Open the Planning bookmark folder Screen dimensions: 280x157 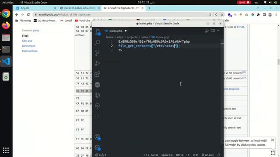pyautogui.click(x=23, y=20)
